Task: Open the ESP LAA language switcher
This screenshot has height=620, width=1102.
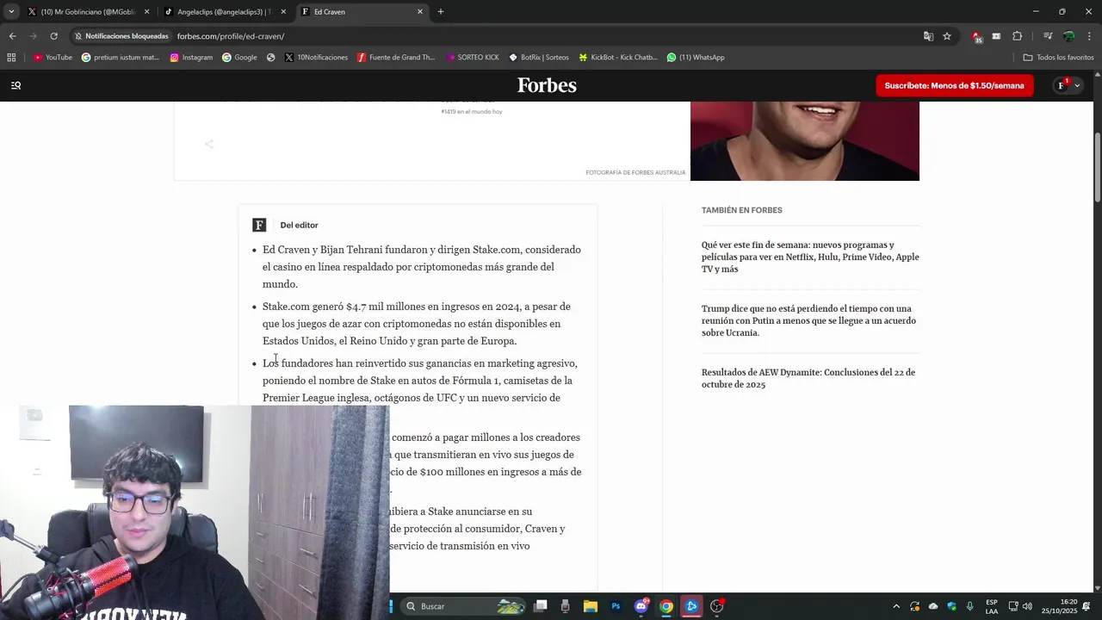Action: 992,606
